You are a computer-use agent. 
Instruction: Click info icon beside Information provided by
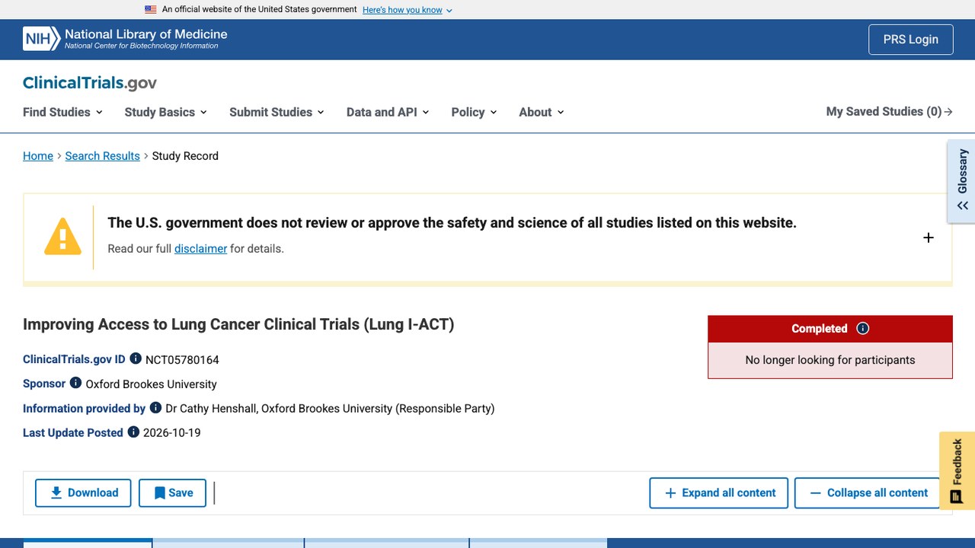click(155, 407)
